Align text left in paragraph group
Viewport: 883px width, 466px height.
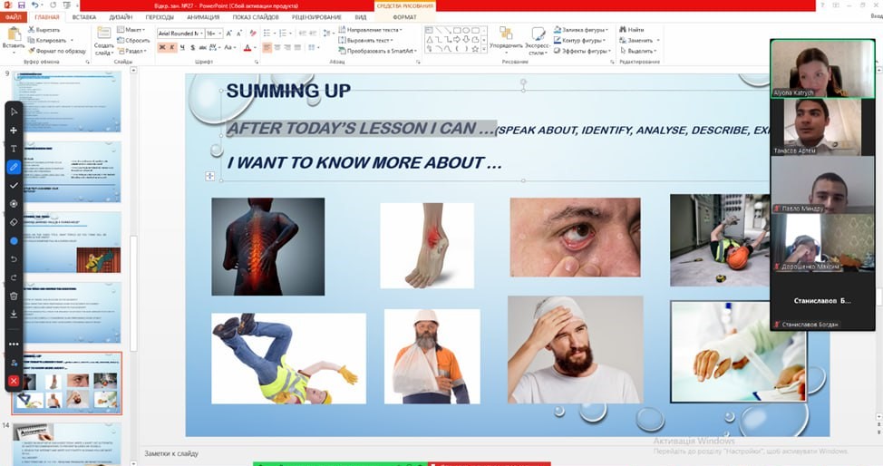(x=267, y=47)
